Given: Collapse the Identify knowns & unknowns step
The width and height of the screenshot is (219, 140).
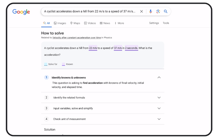Looking at the screenshot, I should 159,78.
